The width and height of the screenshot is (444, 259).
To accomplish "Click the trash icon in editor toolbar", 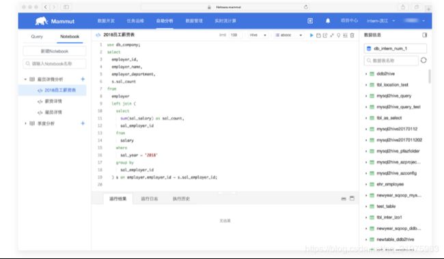I will coord(352,35).
